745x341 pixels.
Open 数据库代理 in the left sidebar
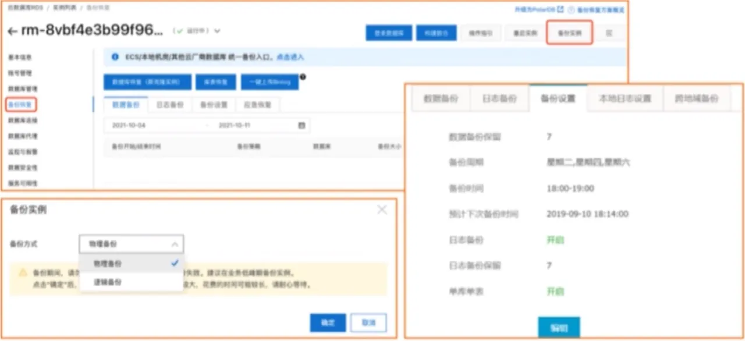(23, 136)
